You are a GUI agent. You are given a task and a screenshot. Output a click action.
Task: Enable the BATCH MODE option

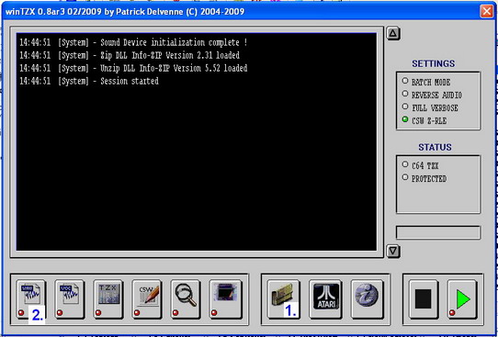click(x=405, y=81)
